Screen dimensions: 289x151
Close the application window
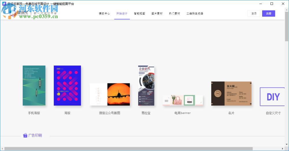click(283, 4)
